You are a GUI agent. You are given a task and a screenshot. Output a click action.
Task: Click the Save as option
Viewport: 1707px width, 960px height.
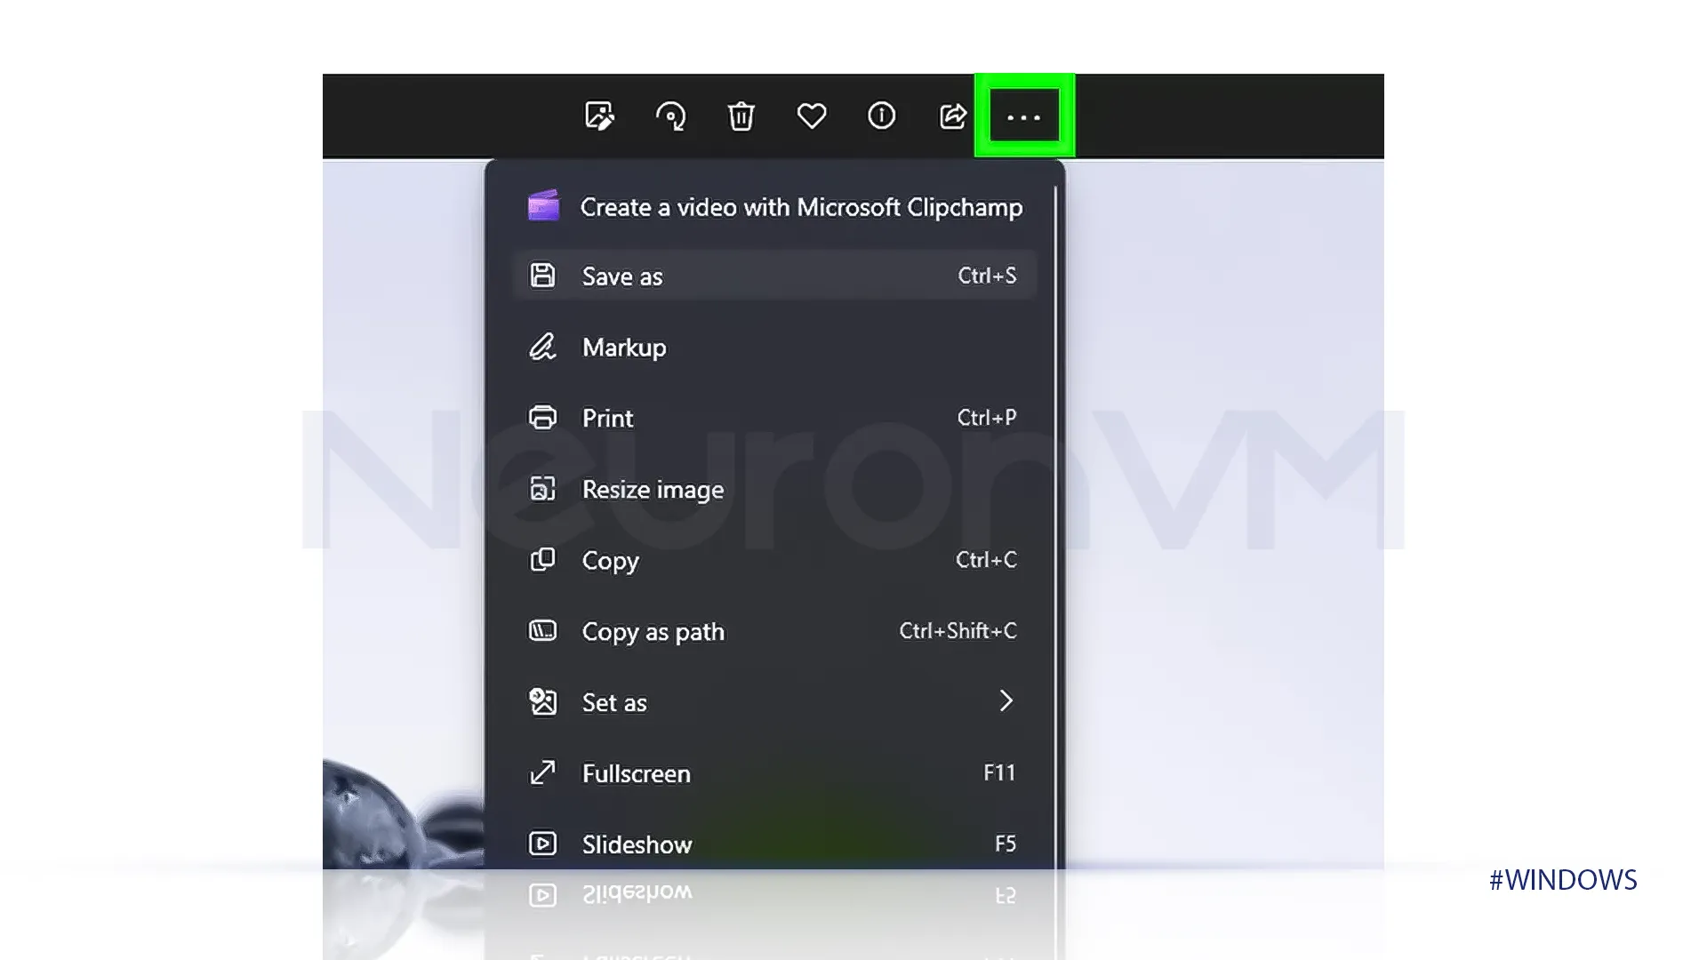click(773, 276)
